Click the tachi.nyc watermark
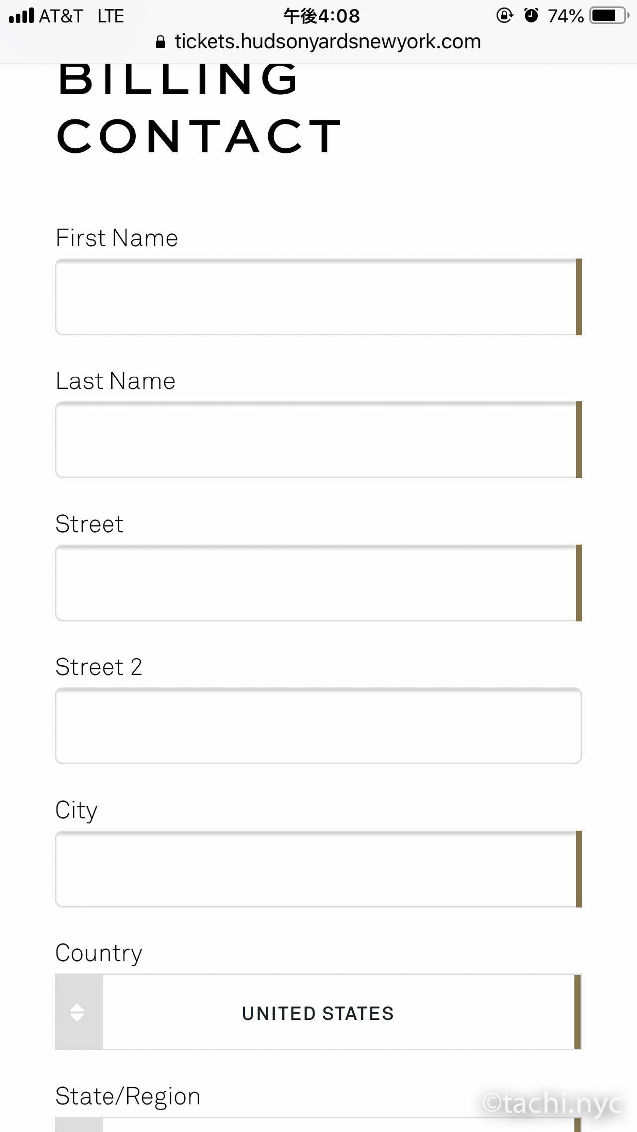This screenshot has width=637, height=1132. pyautogui.click(x=552, y=1104)
